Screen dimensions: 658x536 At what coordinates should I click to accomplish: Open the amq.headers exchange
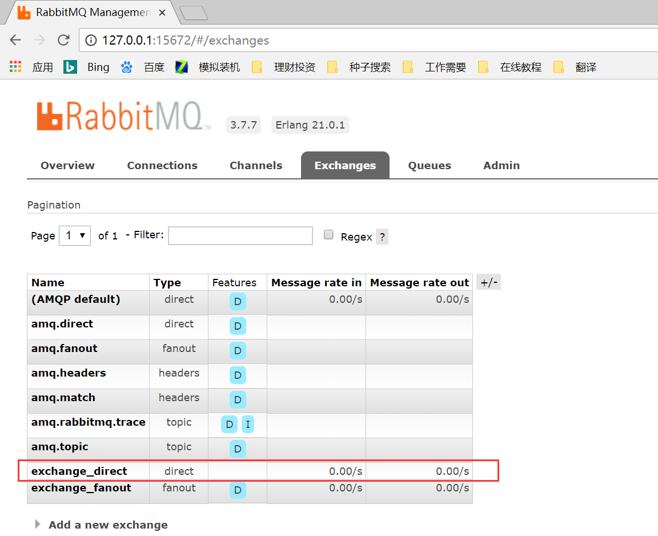pyautogui.click(x=69, y=373)
